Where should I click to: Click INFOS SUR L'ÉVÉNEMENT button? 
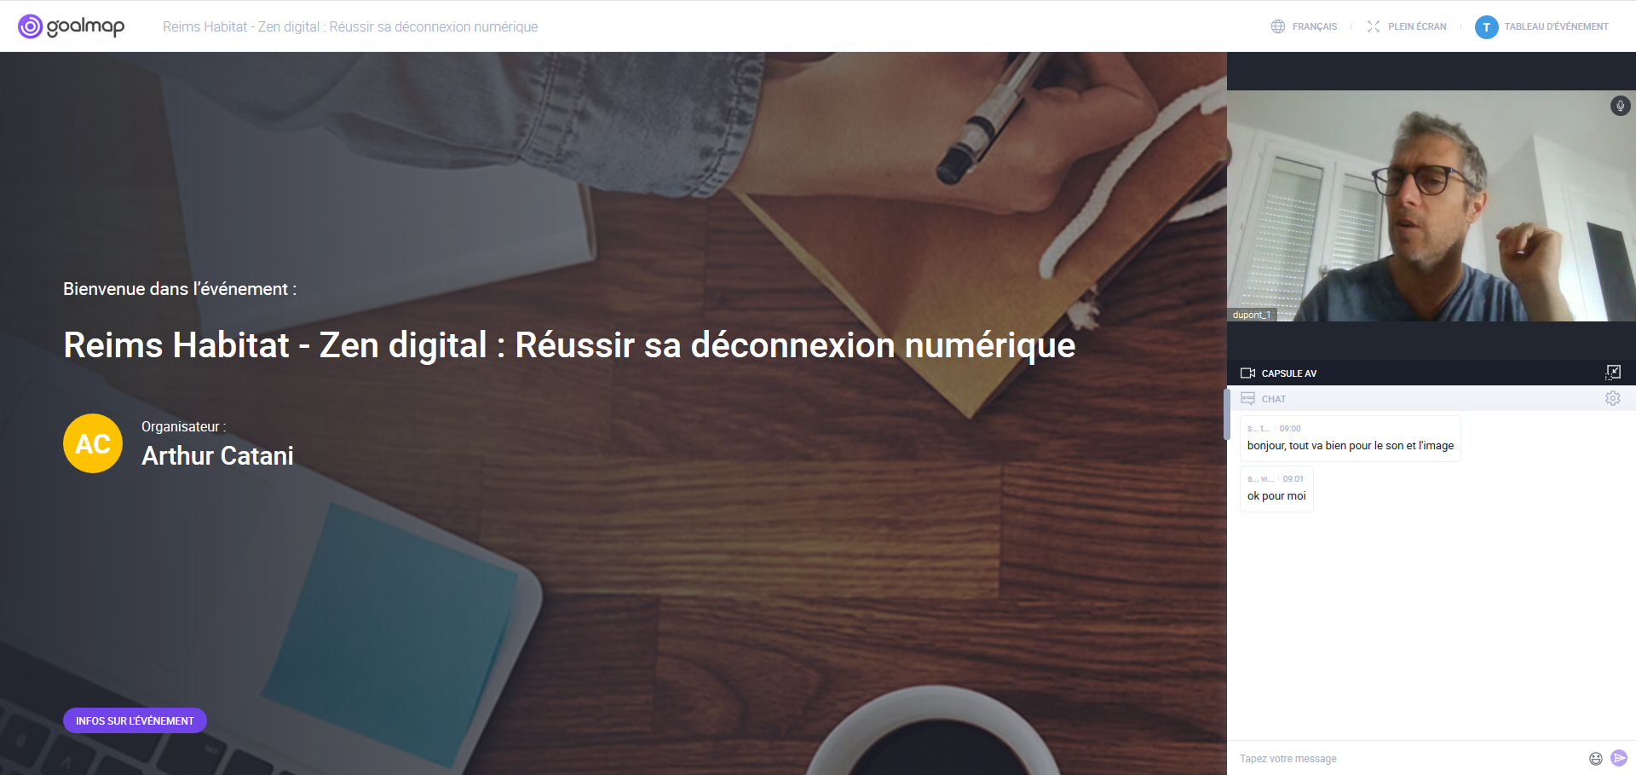pyautogui.click(x=135, y=720)
